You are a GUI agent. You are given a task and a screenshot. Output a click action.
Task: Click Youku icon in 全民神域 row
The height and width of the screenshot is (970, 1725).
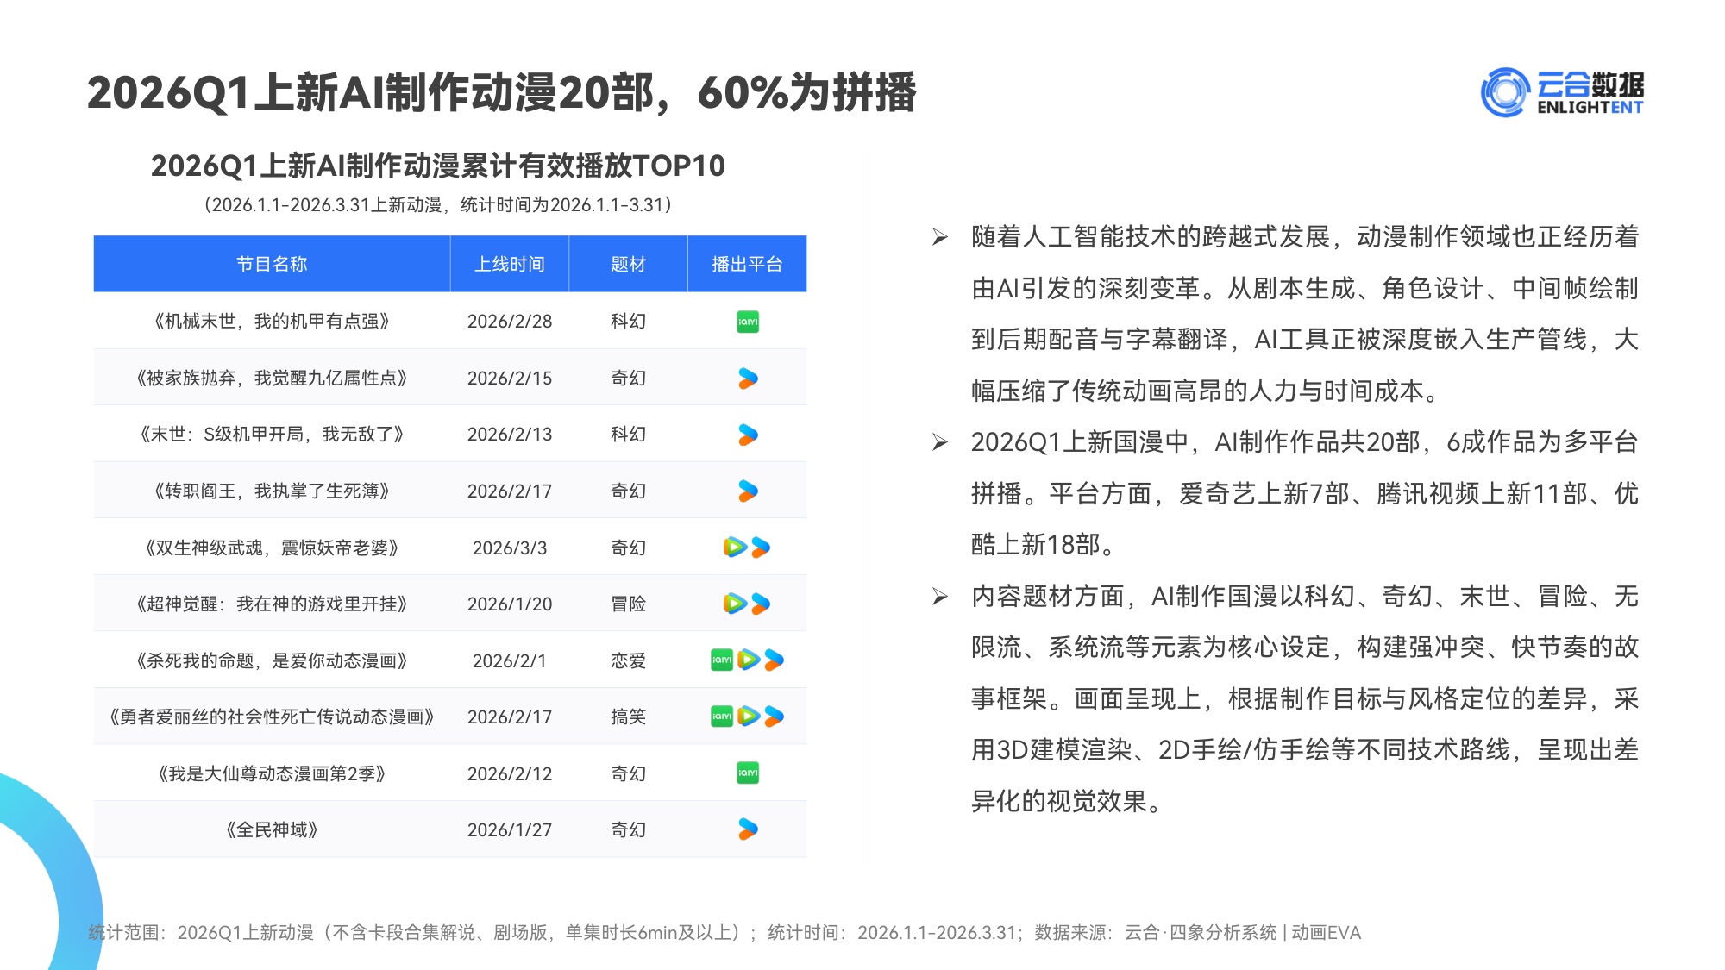coord(748,829)
